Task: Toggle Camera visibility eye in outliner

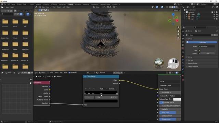Action: (x=215, y=14)
